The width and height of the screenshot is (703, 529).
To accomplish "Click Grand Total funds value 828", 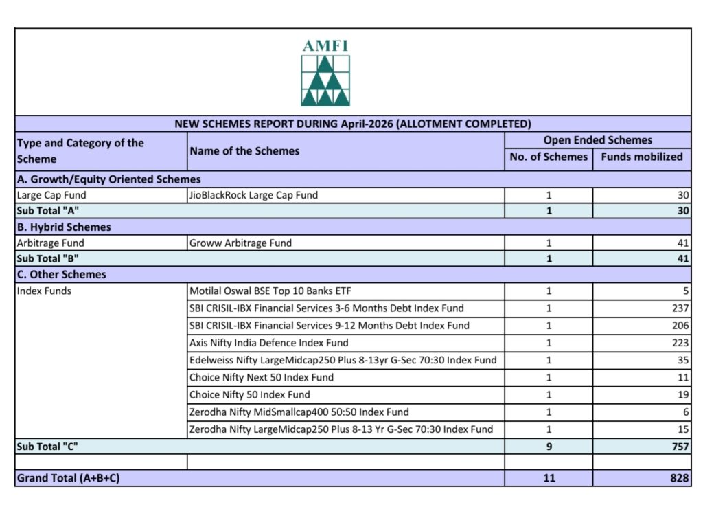I will (680, 478).
